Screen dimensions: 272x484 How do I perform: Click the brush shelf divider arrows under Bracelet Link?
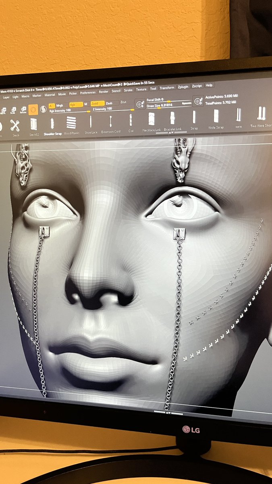pyautogui.click(x=171, y=132)
